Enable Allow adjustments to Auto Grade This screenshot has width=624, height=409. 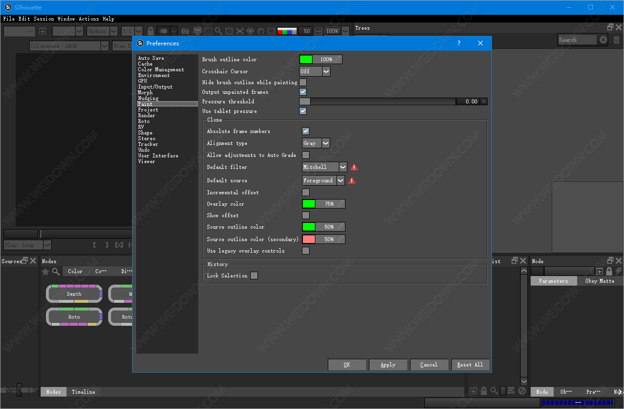click(306, 155)
